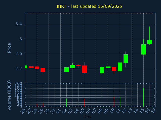Click the x-axis day label 17
The height and width of the screenshot is (120, 161).
pos(153,111)
